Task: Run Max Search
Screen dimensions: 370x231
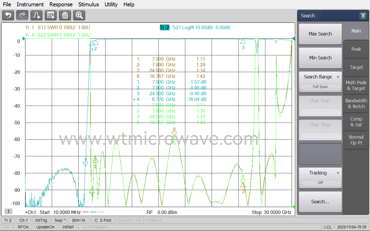Action: [320, 34]
